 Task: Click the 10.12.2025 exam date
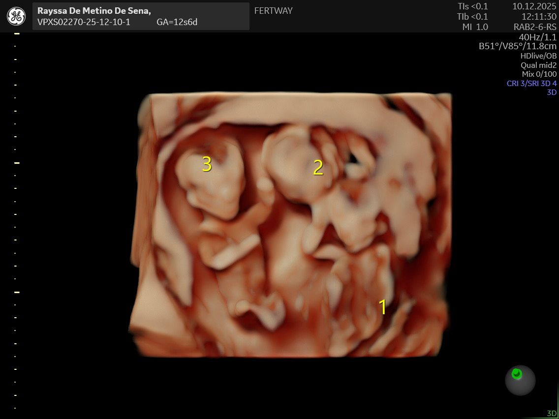(x=534, y=6)
